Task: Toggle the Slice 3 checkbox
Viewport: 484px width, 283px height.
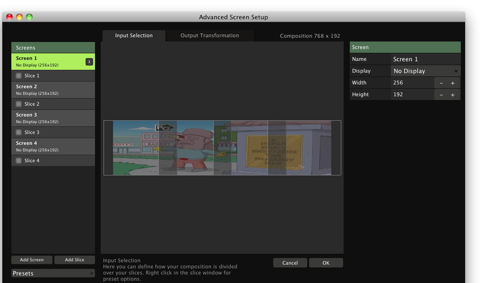Action: (19, 133)
